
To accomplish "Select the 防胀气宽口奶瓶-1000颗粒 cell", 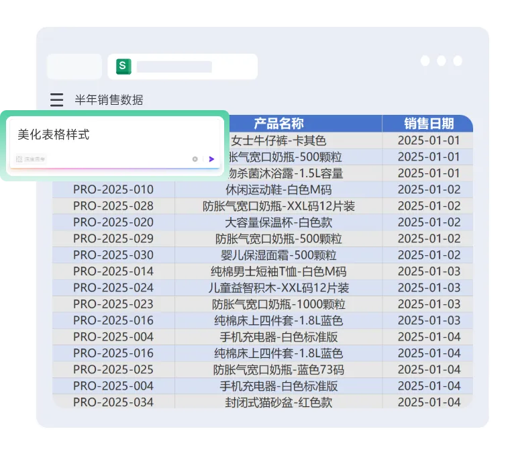I will [x=278, y=304].
